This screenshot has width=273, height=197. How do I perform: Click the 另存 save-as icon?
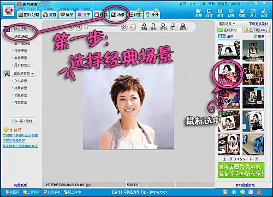coord(220,13)
